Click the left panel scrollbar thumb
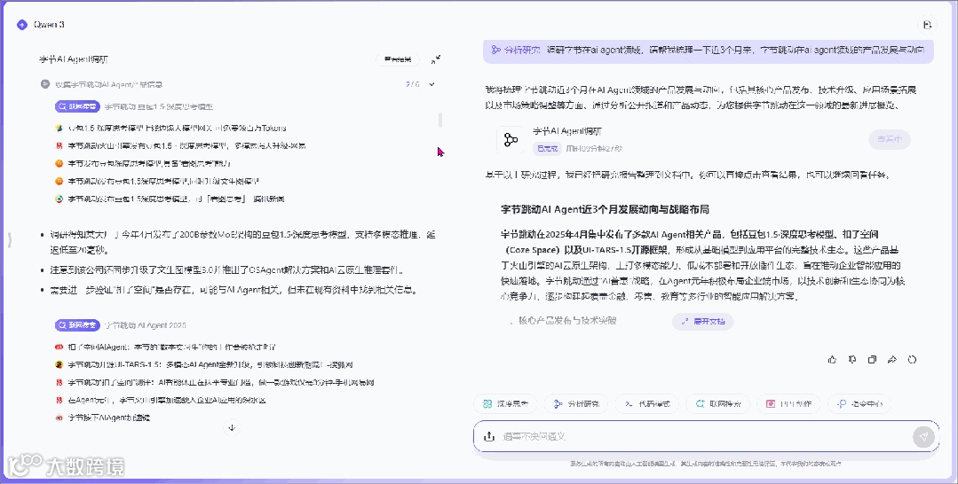The image size is (958, 484). pos(440,120)
